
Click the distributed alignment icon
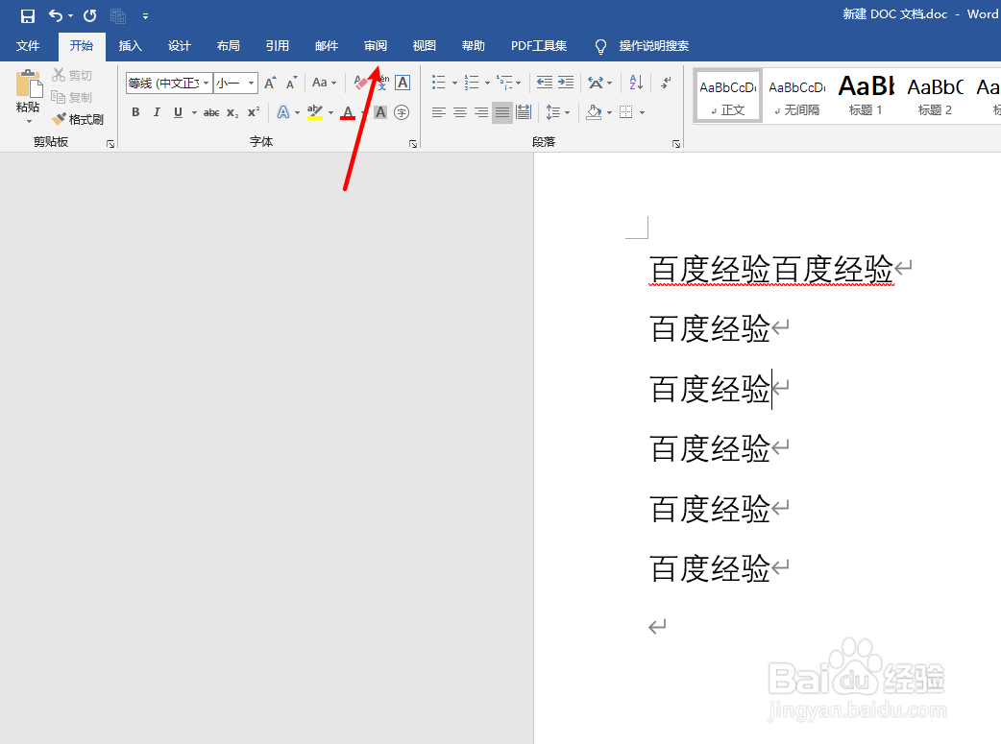click(524, 112)
